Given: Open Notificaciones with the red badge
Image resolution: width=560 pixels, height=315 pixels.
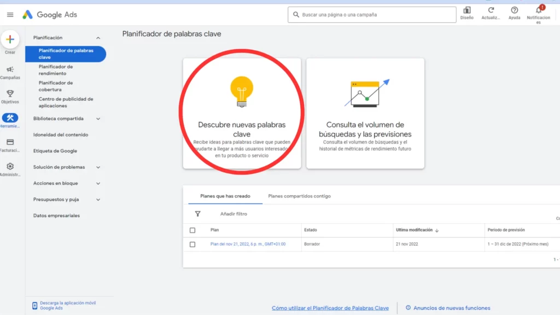Looking at the screenshot, I should pos(538,11).
